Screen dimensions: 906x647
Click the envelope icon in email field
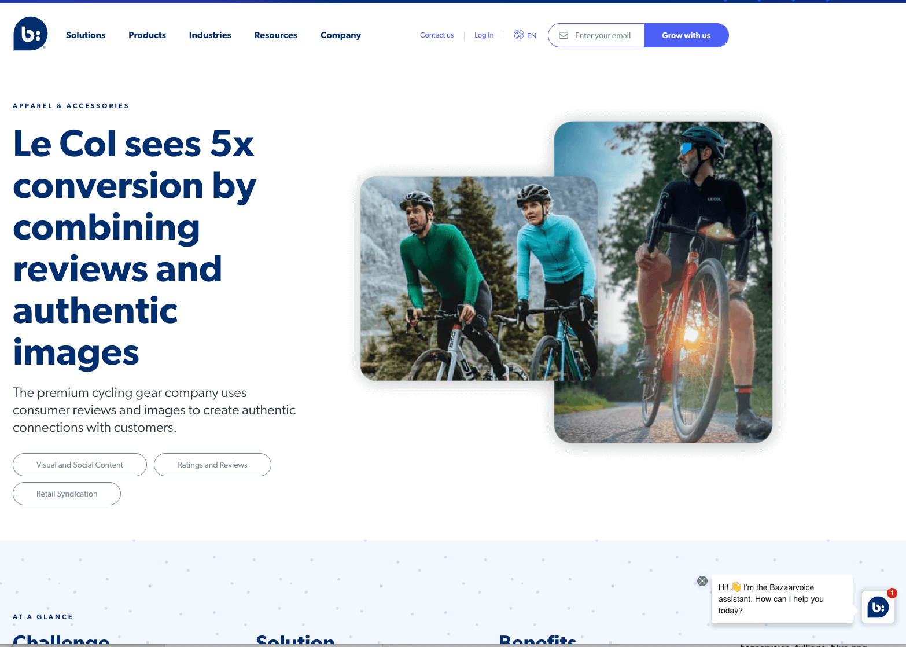point(564,35)
